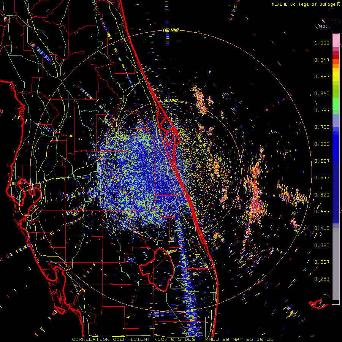Click the 0.467 color scale value
This screenshot has width=342, height=342.
[322, 212]
